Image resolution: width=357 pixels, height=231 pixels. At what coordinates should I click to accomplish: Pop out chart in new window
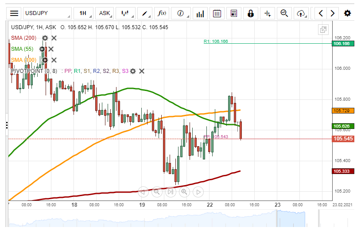click(323, 30)
